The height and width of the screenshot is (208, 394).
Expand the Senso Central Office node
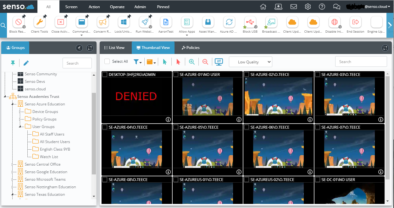[13, 164]
